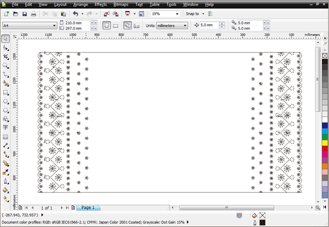This screenshot has width=329, height=227.
Task: Set the page to Portrait orientation
Action: 106,26
